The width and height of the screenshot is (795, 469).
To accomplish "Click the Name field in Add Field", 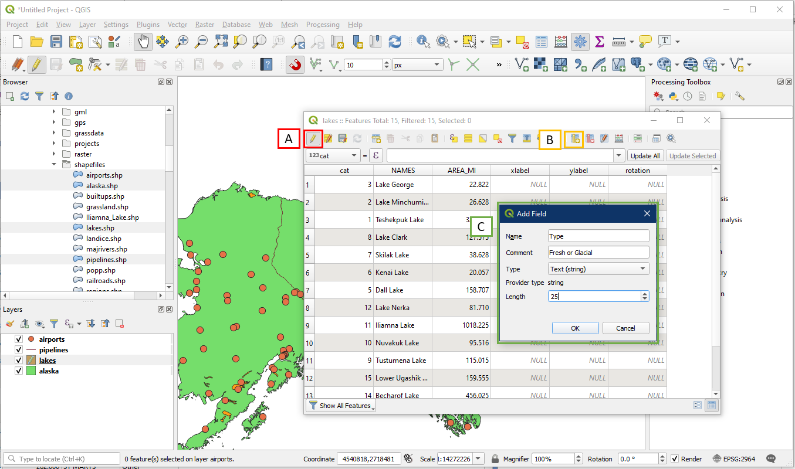I will pos(598,236).
